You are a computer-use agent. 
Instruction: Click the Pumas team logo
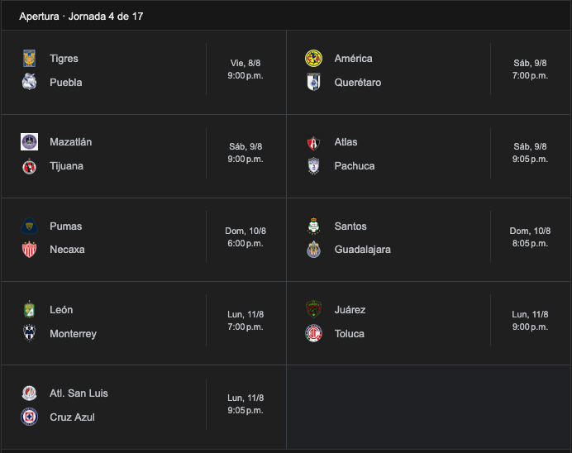click(29, 226)
